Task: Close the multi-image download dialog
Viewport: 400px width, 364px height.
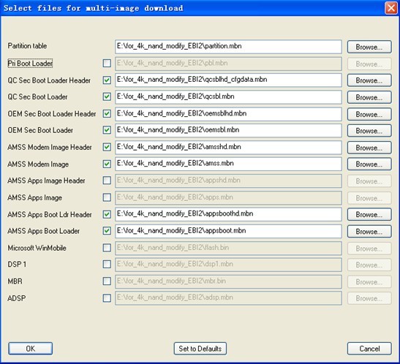Action: [x=390, y=8]
